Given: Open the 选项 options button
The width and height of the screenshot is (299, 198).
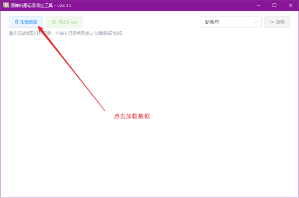Looking at the screenshot, I should (277, 22).
